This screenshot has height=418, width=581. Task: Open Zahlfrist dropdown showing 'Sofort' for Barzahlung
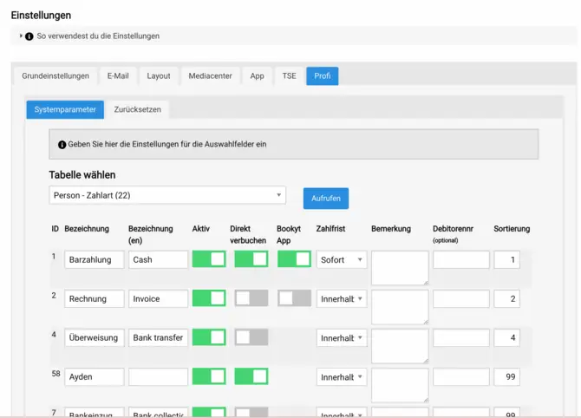coord(342,260)
